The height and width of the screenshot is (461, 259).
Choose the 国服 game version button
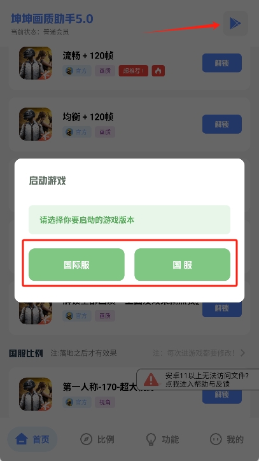tap(182, 265)
